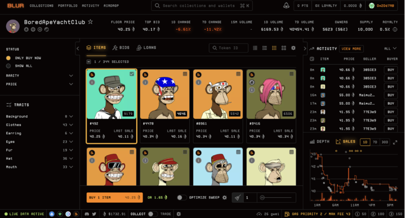Favorite BoredApeYachtClub with the star icon

click(x=91, y=22)
